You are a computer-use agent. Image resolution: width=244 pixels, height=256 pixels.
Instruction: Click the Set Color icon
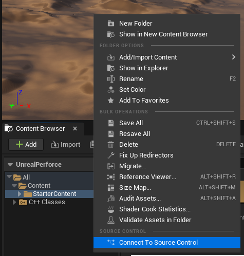(x=111, y=90)
